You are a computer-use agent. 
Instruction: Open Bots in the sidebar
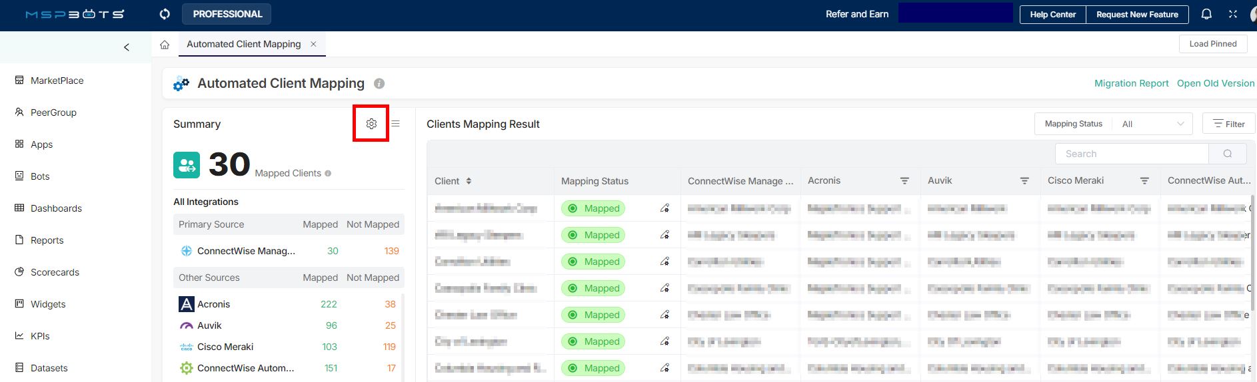[x=32, y=176]
